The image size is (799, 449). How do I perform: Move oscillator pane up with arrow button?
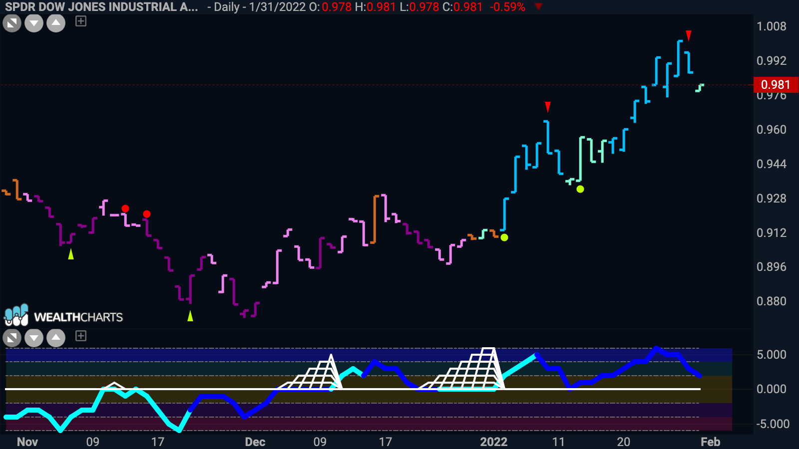coord(56,338)
